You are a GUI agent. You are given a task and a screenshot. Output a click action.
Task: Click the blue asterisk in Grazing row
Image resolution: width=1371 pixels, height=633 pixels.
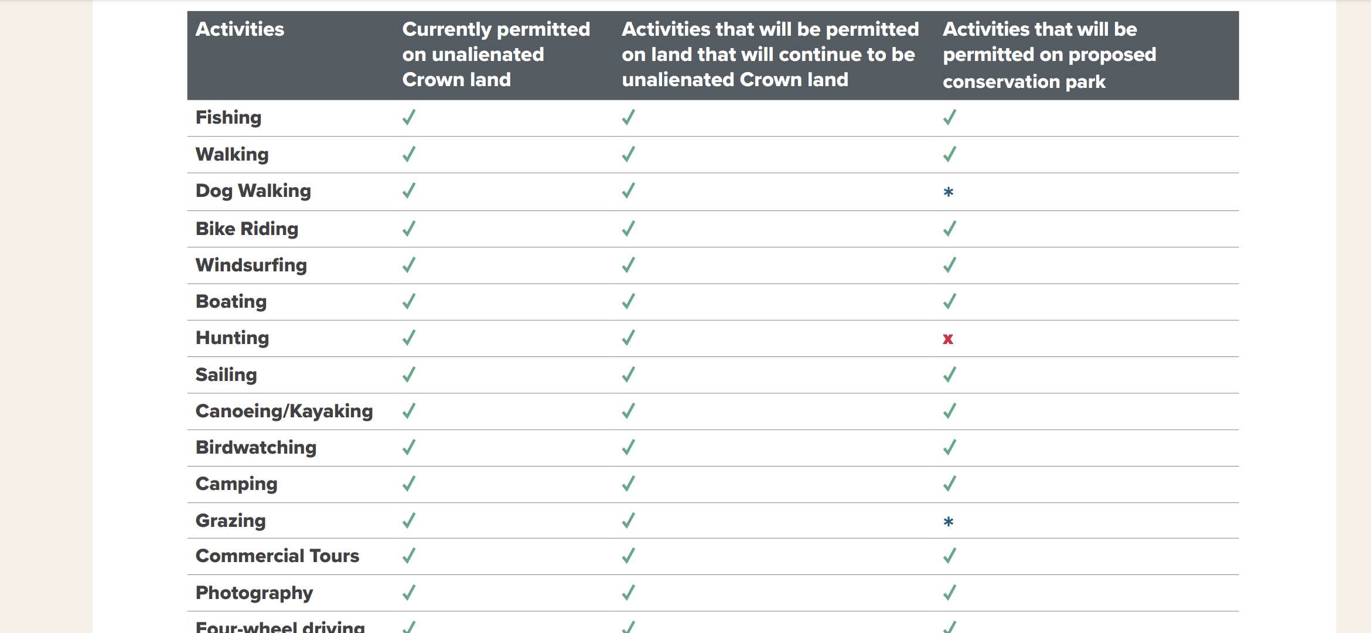point(949,522)
